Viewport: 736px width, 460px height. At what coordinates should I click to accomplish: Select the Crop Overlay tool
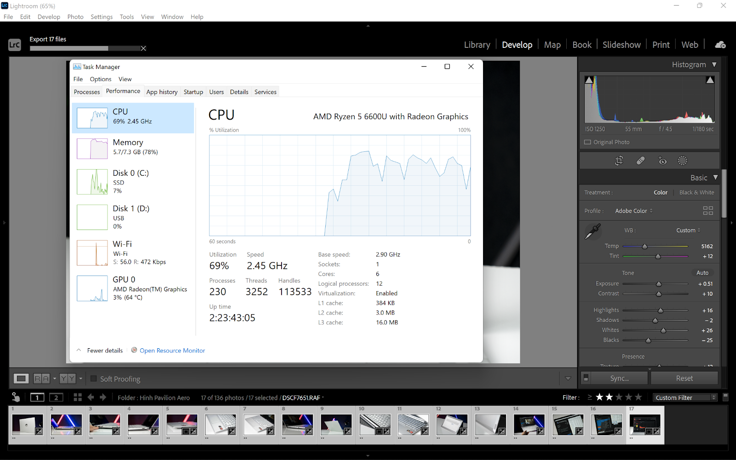pos(619,161)
